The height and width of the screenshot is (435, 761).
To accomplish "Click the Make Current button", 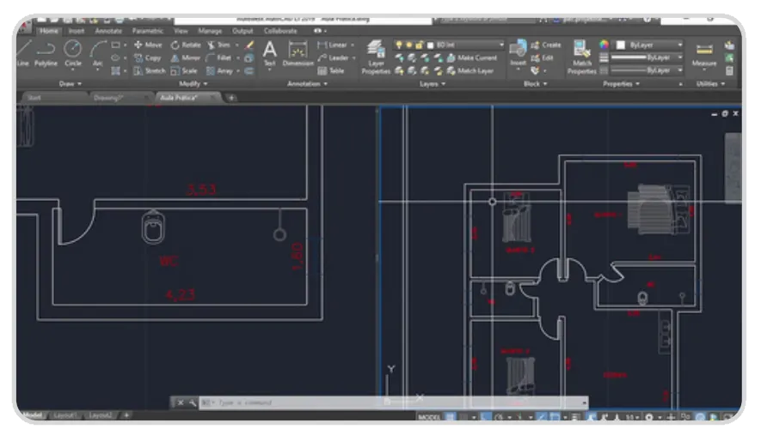I will click(472, 57).
